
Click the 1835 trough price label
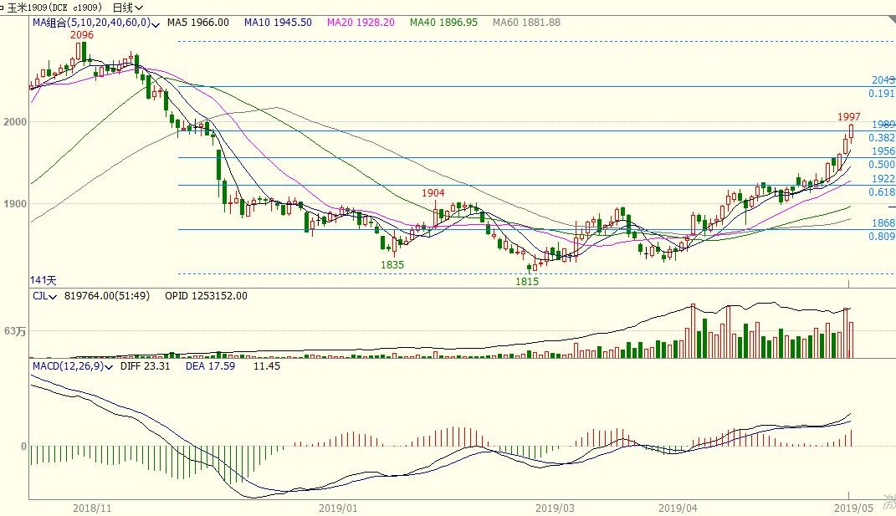[x=392, y=264]
